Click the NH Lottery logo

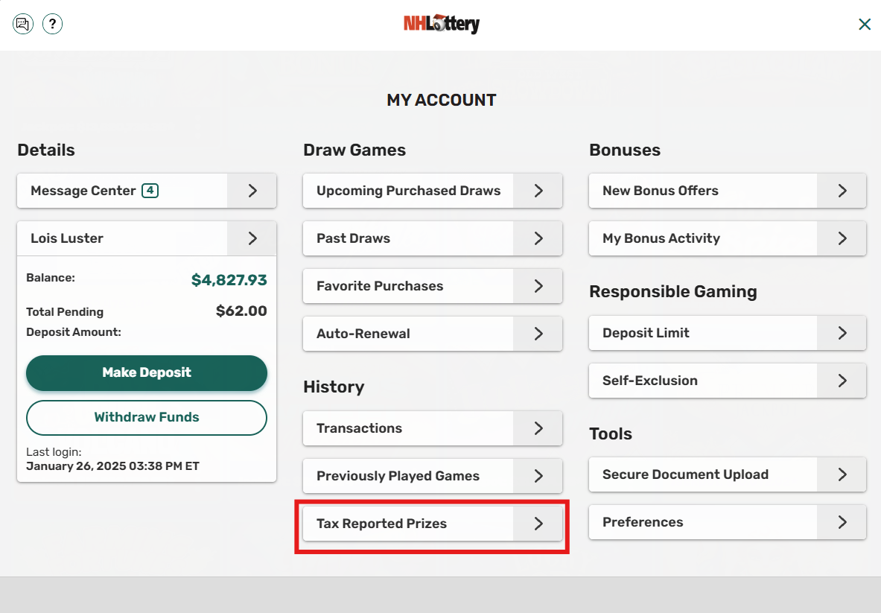point(441,24)
